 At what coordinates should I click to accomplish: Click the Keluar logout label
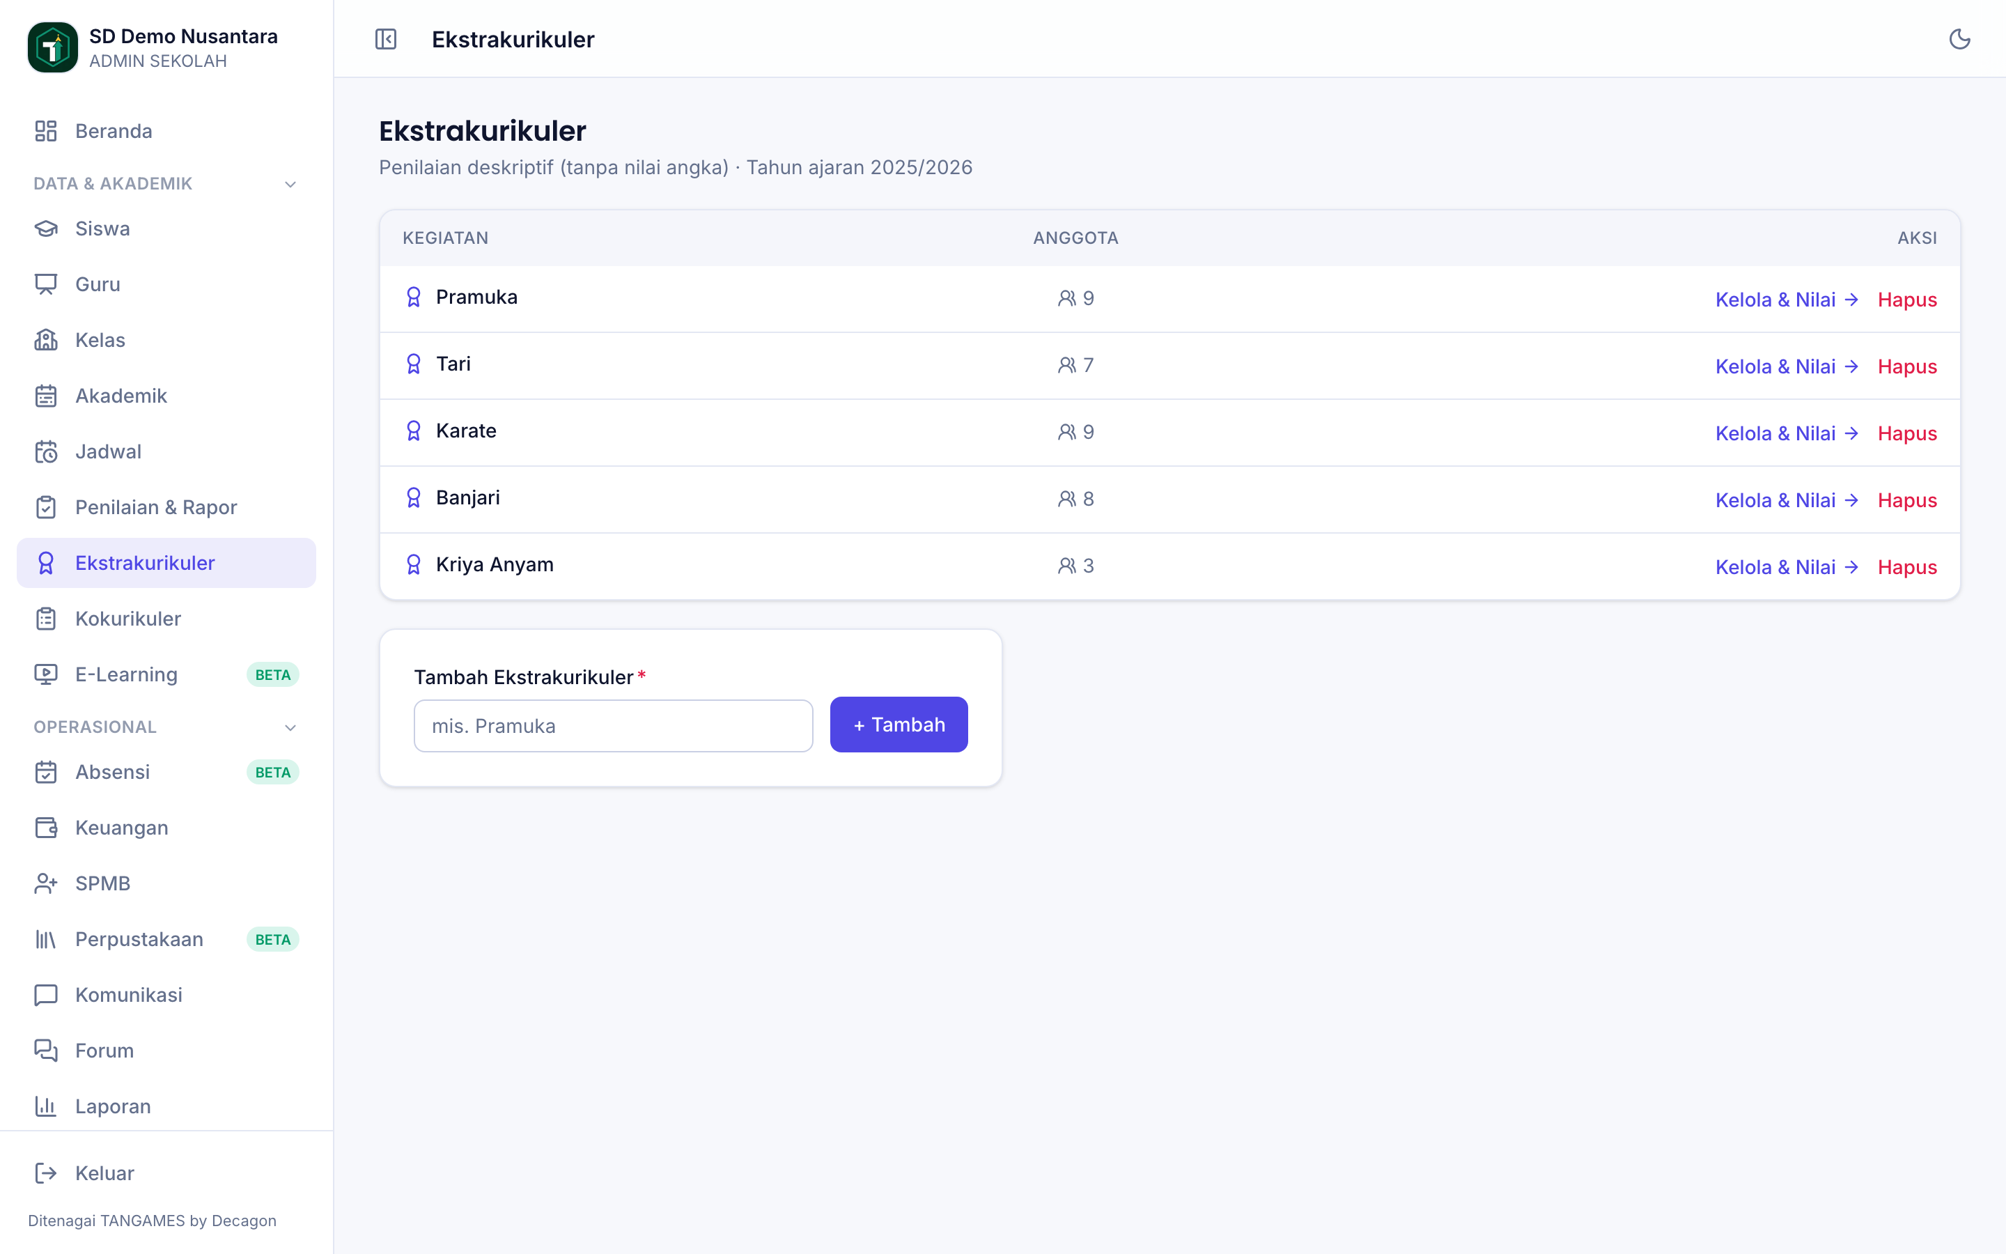pyautogui.click(x=104, y=1172)
